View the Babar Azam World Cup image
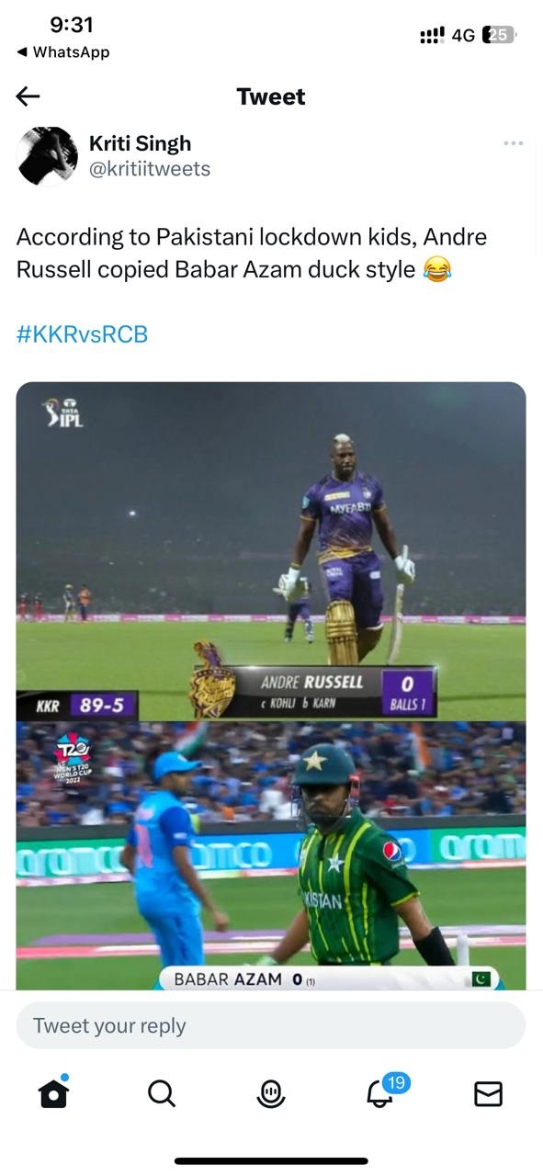The image size is (543, 1176). point(271,855)
